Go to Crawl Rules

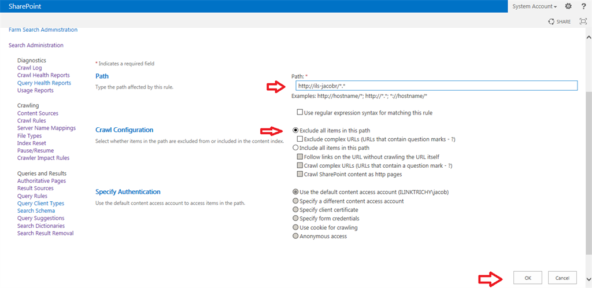32,121
